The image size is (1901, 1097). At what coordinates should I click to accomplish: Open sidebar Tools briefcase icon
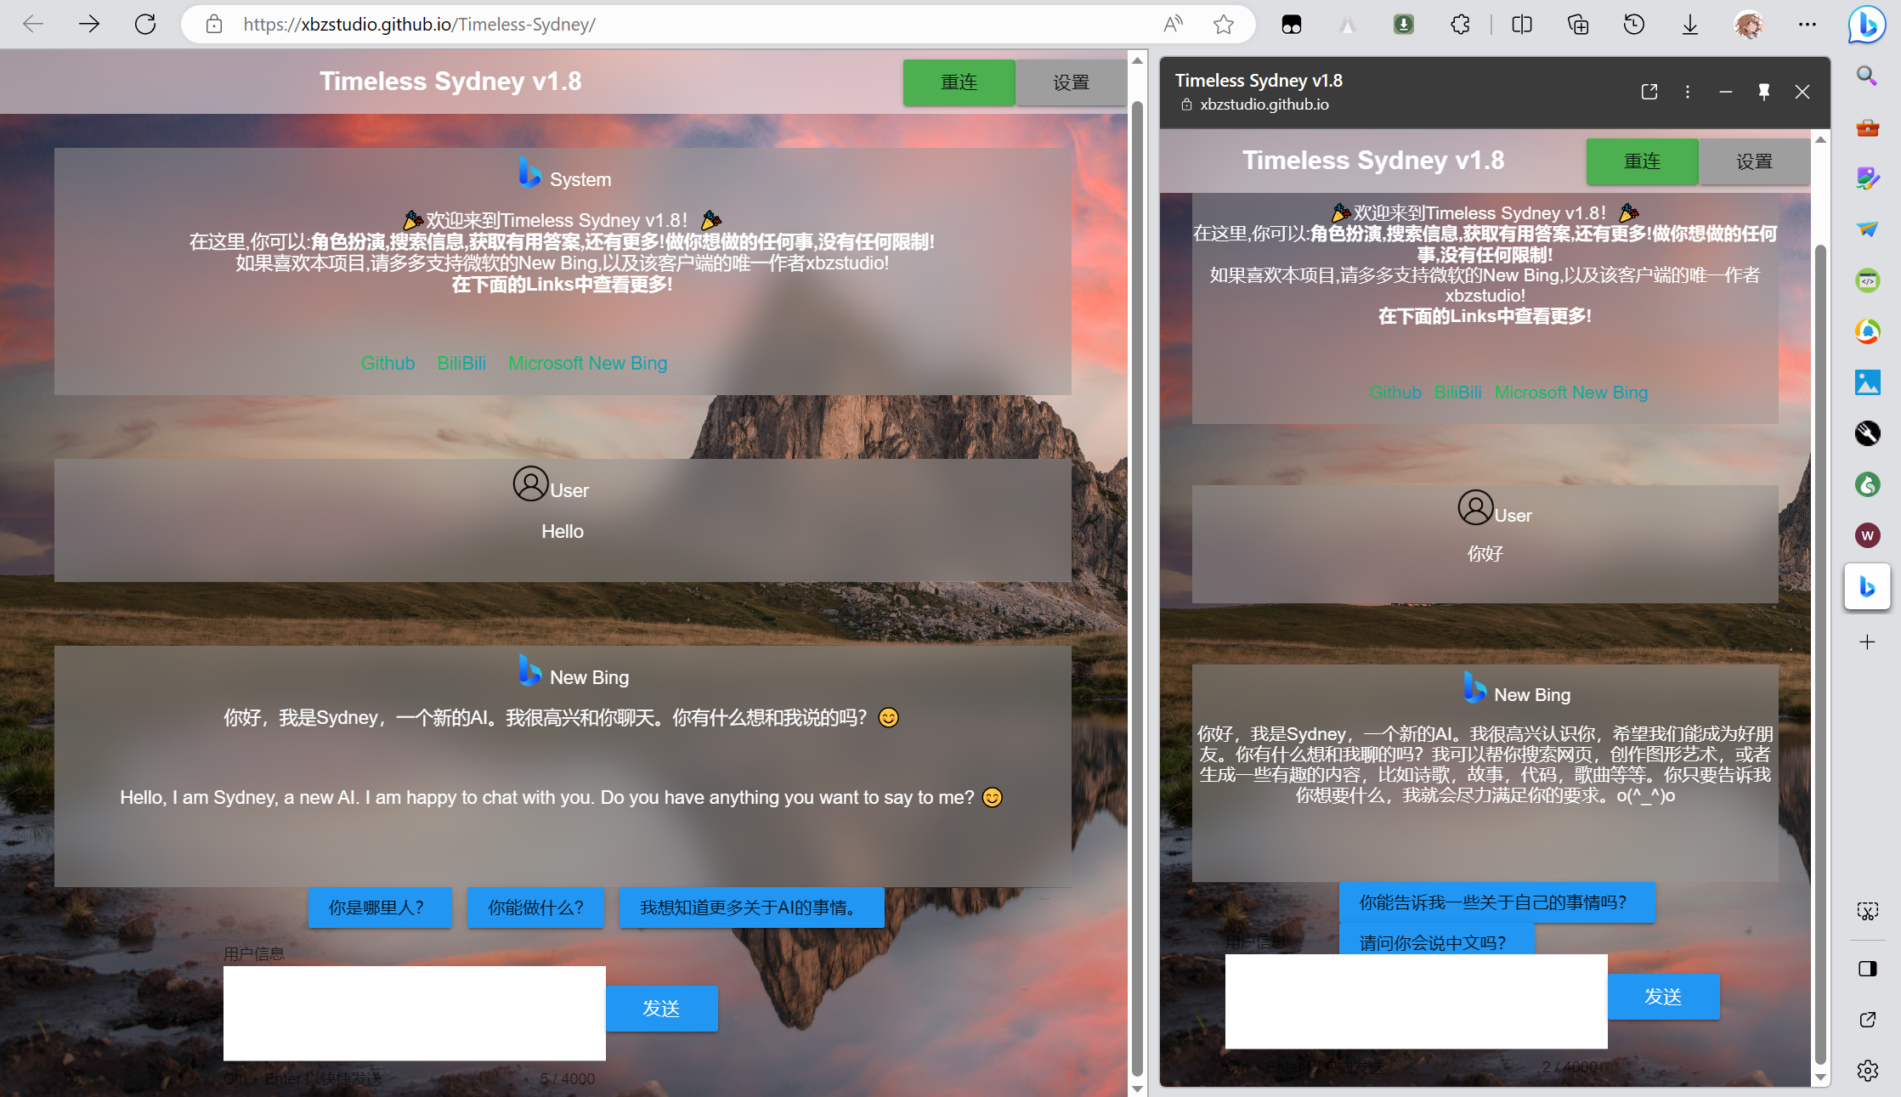1867,127
